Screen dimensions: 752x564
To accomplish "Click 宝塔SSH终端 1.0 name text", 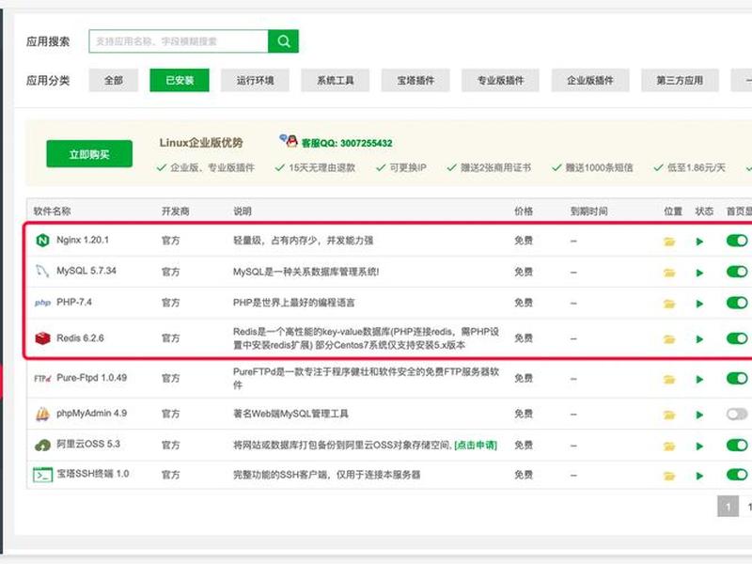I will coord(93,474).
